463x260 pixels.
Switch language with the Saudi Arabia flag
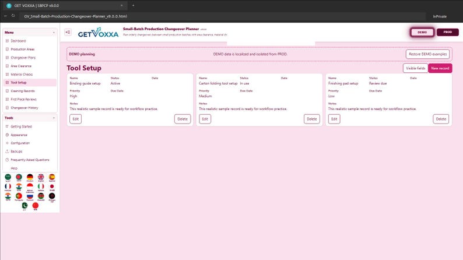(8, 177)
